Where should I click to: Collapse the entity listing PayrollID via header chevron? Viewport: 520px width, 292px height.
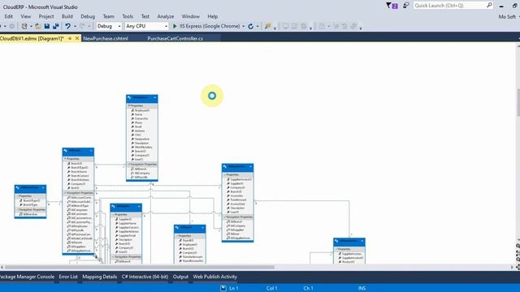[x=202, y=228]
